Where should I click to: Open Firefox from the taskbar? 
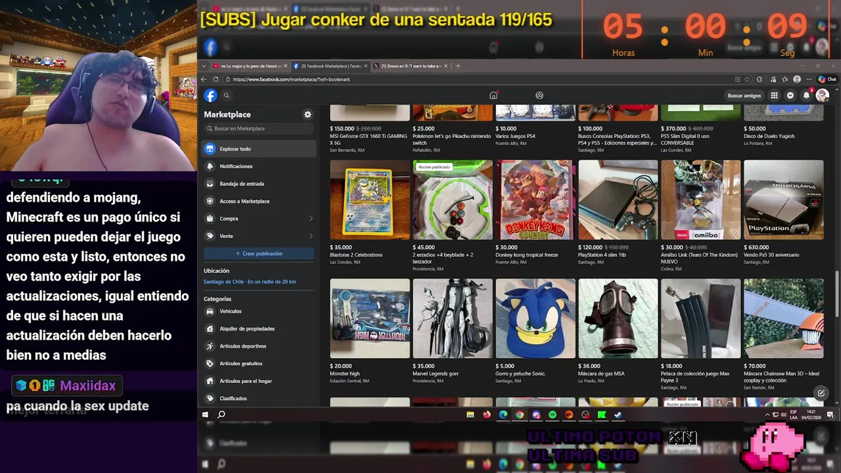click(x=487, y=415)
